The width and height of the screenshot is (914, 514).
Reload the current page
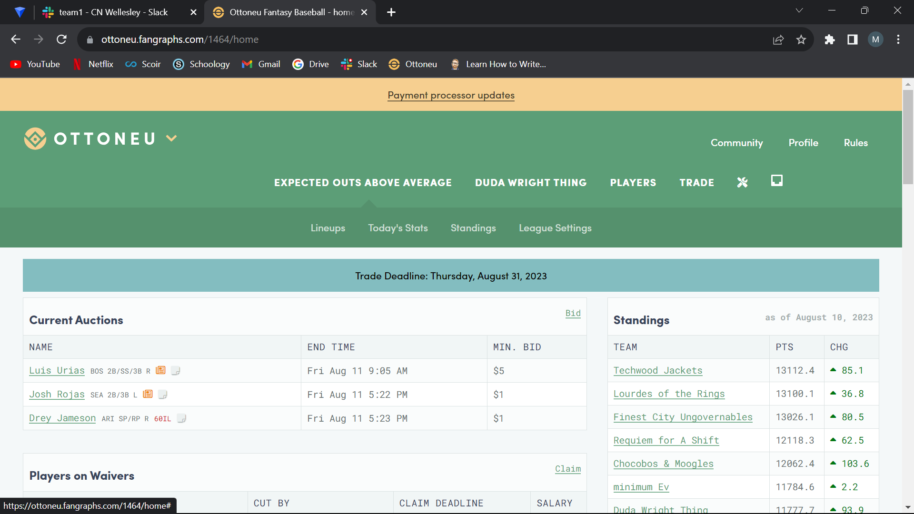pyautogui.click(x=61, y=40)
